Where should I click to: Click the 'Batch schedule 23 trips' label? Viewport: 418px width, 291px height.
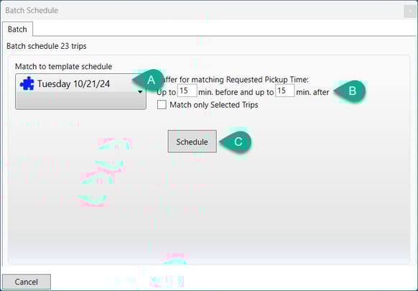click(x=47, y=46)
